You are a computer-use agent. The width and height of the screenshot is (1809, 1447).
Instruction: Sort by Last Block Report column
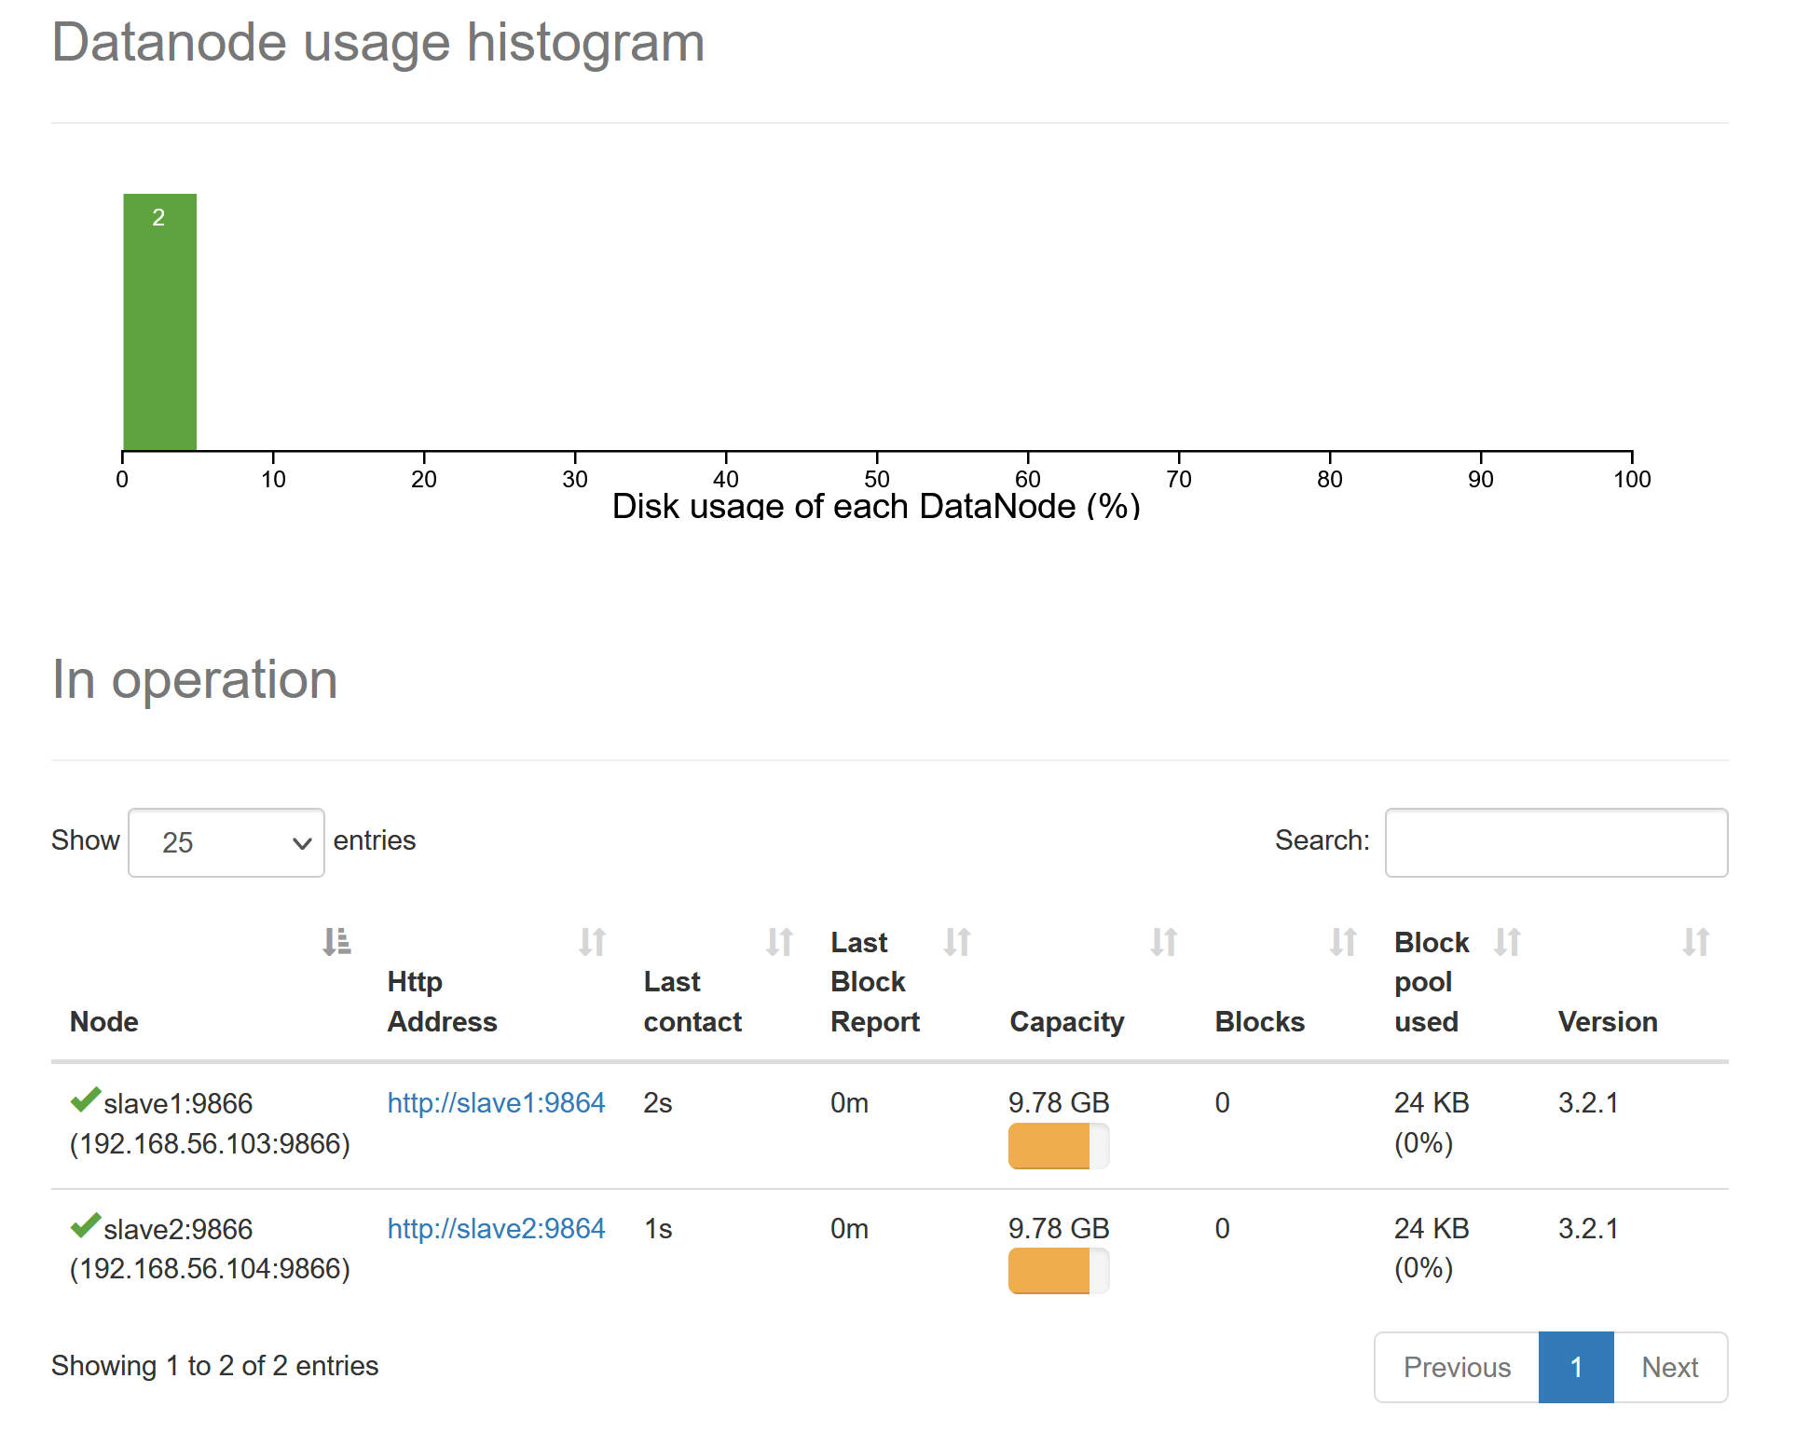click(874, 982)
